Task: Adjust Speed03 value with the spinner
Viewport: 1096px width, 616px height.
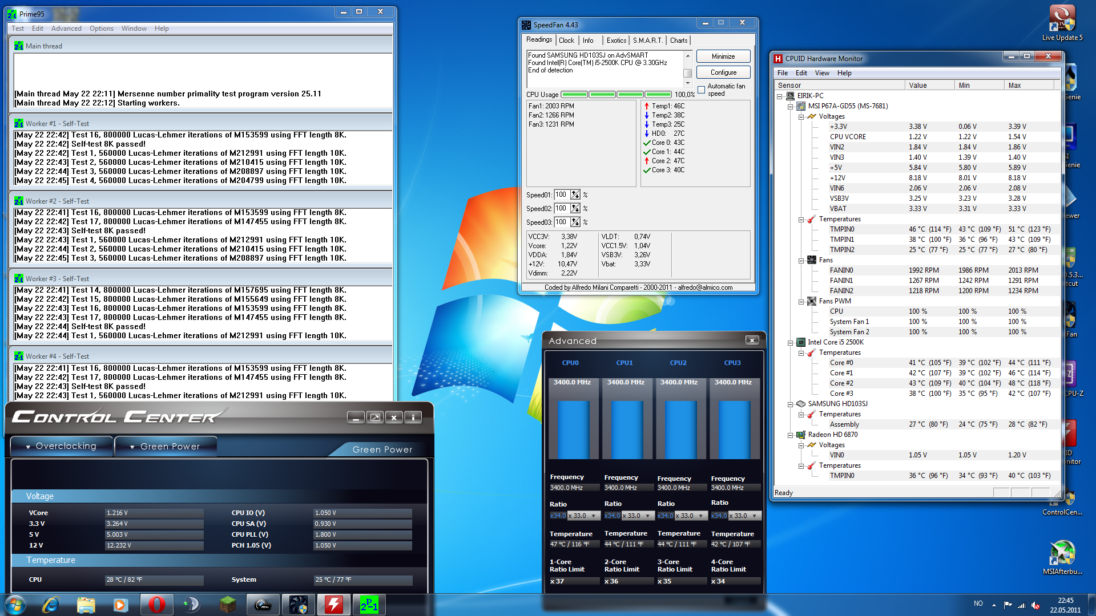Action: point(575,222)
